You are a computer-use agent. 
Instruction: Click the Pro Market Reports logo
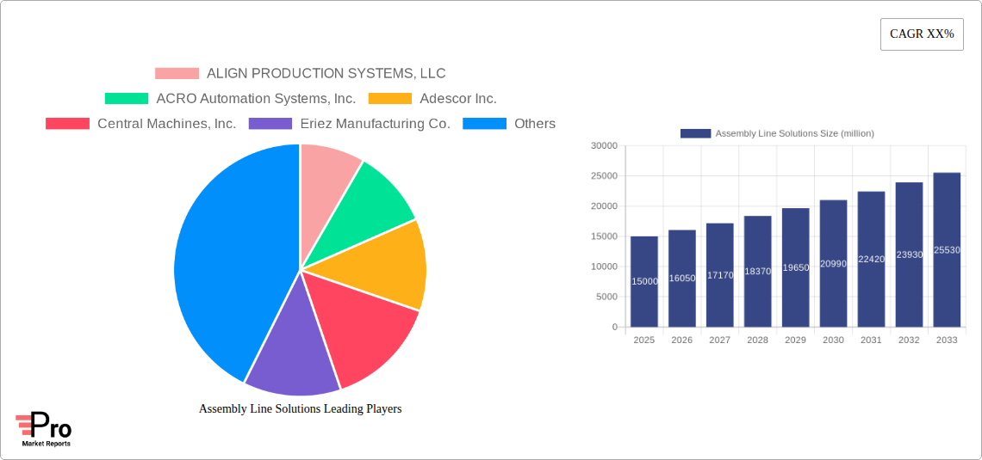(44, 429)
